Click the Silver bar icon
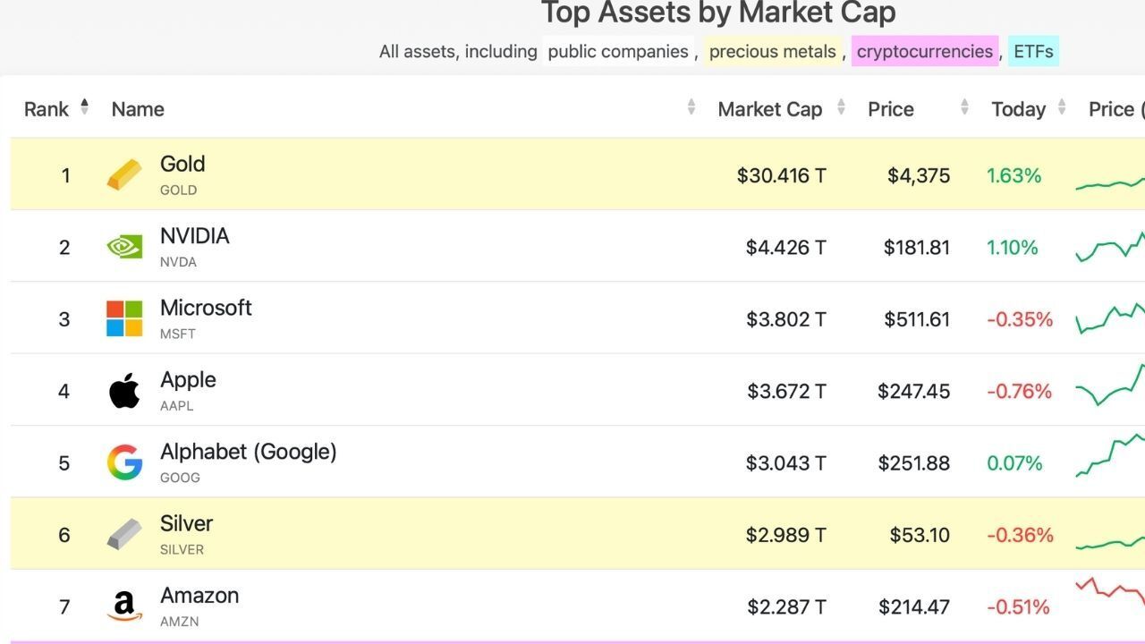Screen dimensions: 1145x644 tap(124, 534)
